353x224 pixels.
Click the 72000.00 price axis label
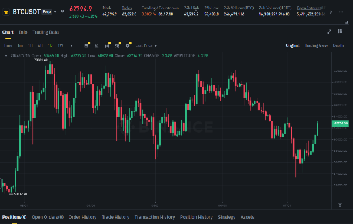coord(340,71)
